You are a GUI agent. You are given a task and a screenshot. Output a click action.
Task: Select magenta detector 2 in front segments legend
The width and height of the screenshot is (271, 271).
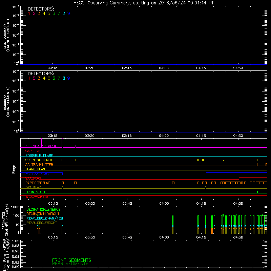tap(34, 14)
